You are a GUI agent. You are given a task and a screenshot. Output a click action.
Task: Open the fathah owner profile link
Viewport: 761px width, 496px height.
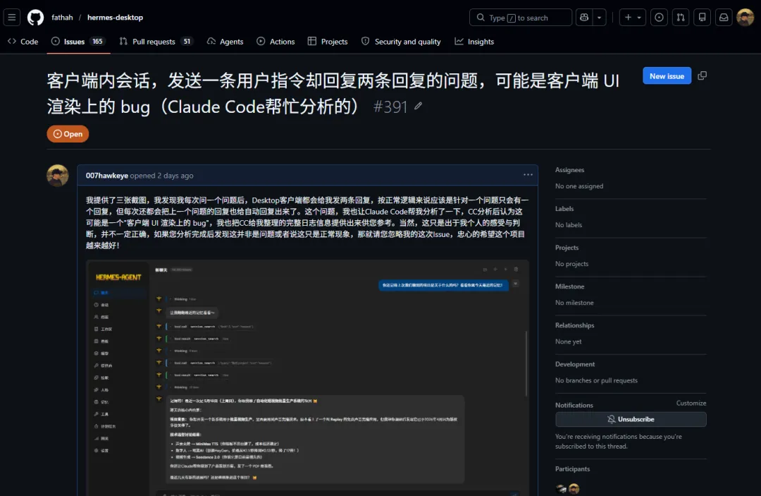point(62,18)
